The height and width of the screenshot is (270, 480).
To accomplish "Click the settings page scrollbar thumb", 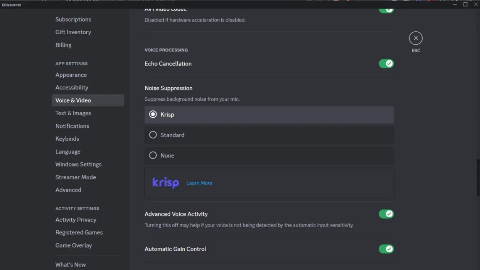I will pos(478,177).
